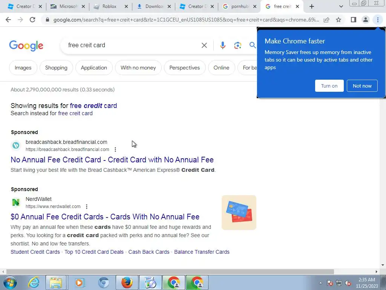Image resolution: width=386 pixels, height=290 pixels.
Task: Open Cash Back Cards sitelink
Action: [x=149, y=252]
